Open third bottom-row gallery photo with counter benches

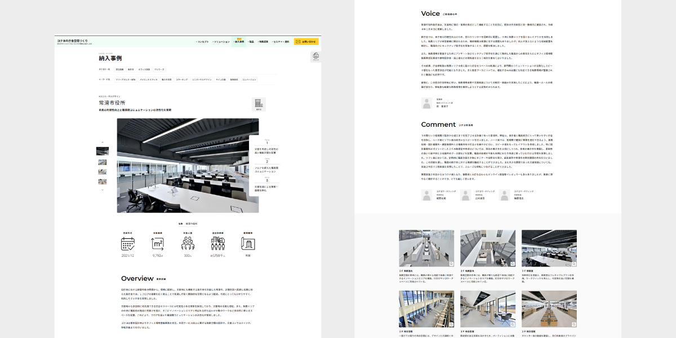(x=549, y=309)
